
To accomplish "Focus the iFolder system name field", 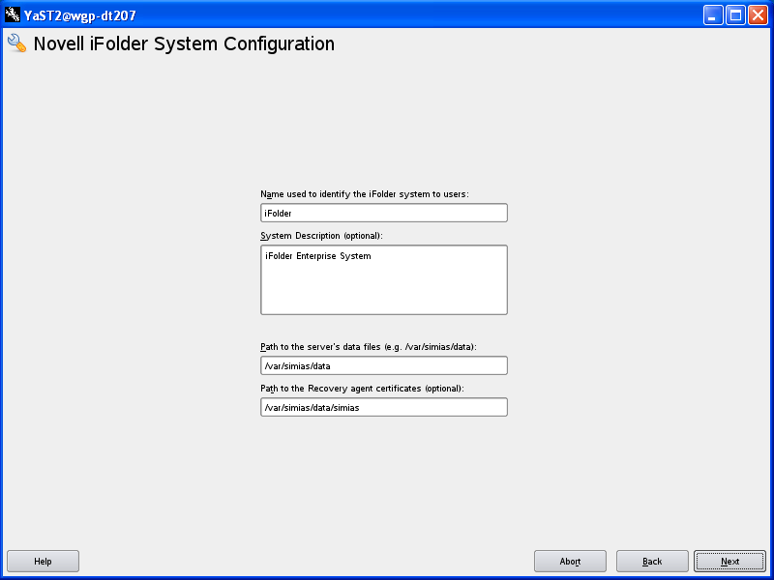I will coord(384,213).
